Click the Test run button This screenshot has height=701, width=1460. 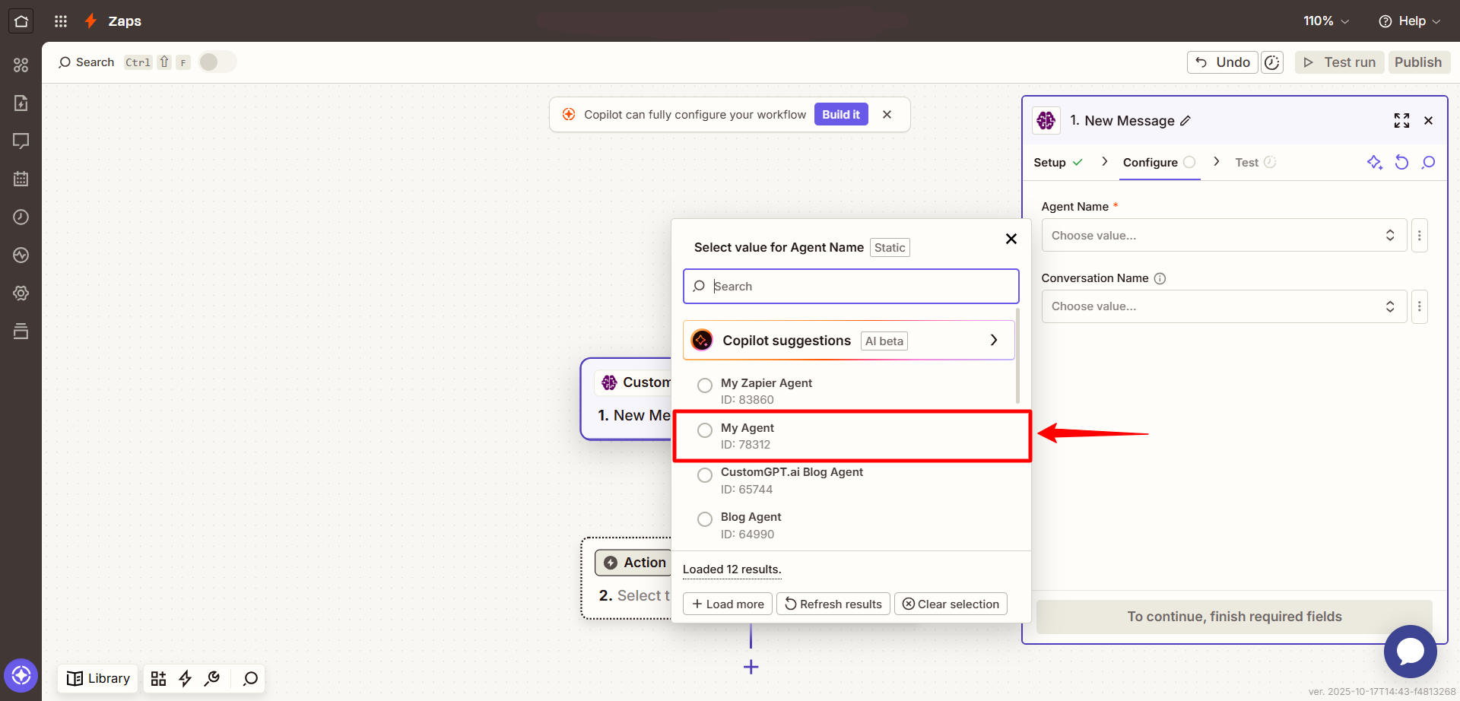coord(1340,62)
